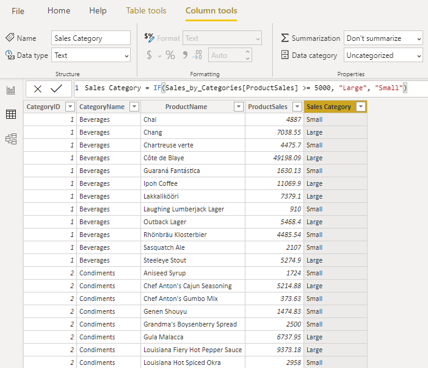Apply percentage format icon
Image resolution: width=428 pixels, height=368 pixels.
point(170,55)
